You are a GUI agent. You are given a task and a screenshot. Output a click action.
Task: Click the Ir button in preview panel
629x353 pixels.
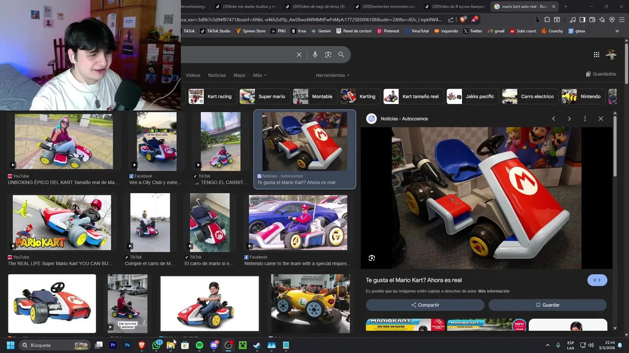tap(597, 280)
